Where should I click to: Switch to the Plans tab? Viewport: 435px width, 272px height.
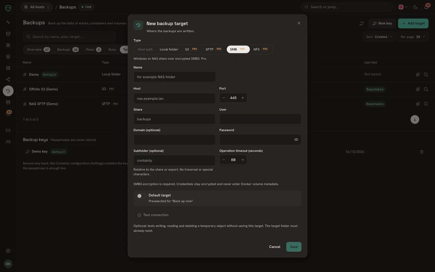(93, 50)
